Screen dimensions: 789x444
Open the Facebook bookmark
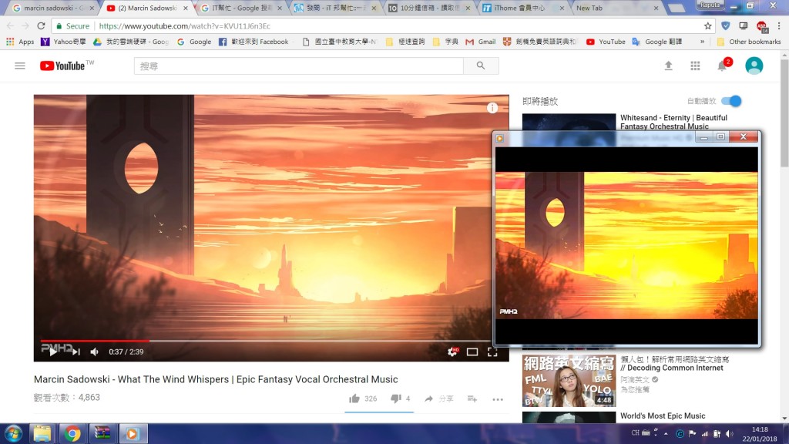point(253,42)
